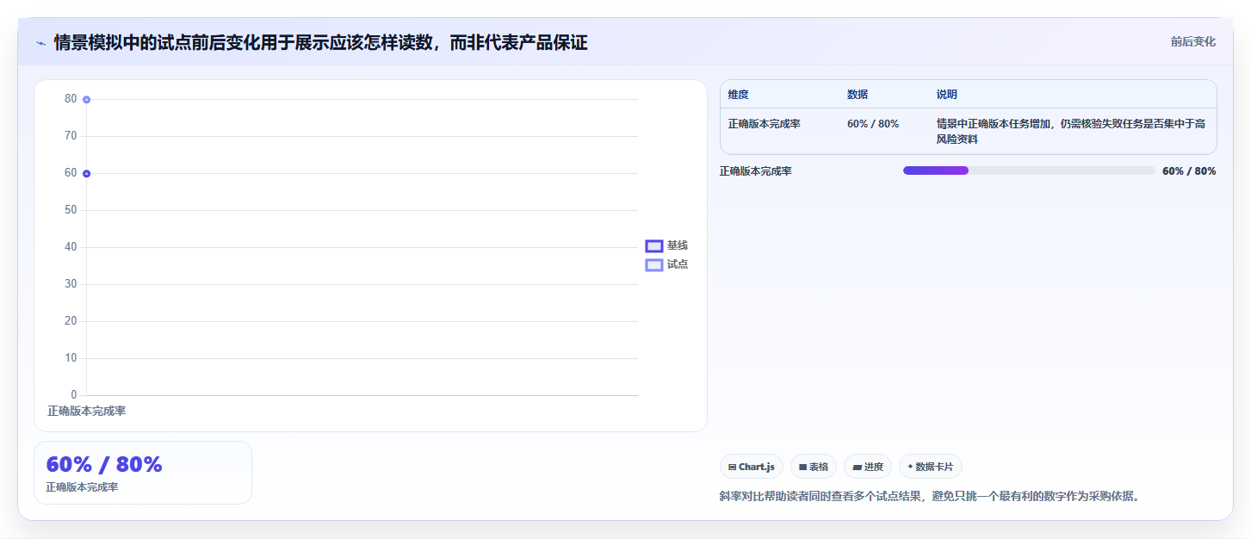Select the 进度 chip
1251x539 pixels.
point(868,467)
